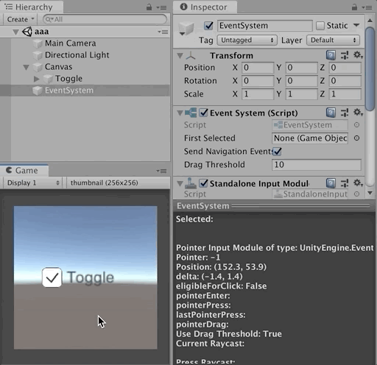Open Inspector panel options menu
This screenshot has height=365, width=377.
[367, 8]
